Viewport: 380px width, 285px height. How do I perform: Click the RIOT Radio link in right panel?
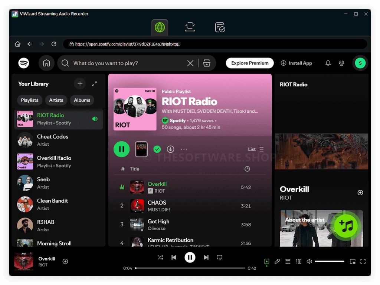(294, 84)
